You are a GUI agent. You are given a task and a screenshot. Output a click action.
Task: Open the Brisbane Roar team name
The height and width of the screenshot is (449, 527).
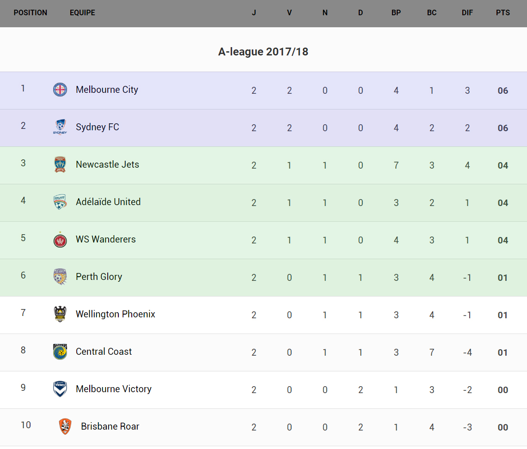110,426
